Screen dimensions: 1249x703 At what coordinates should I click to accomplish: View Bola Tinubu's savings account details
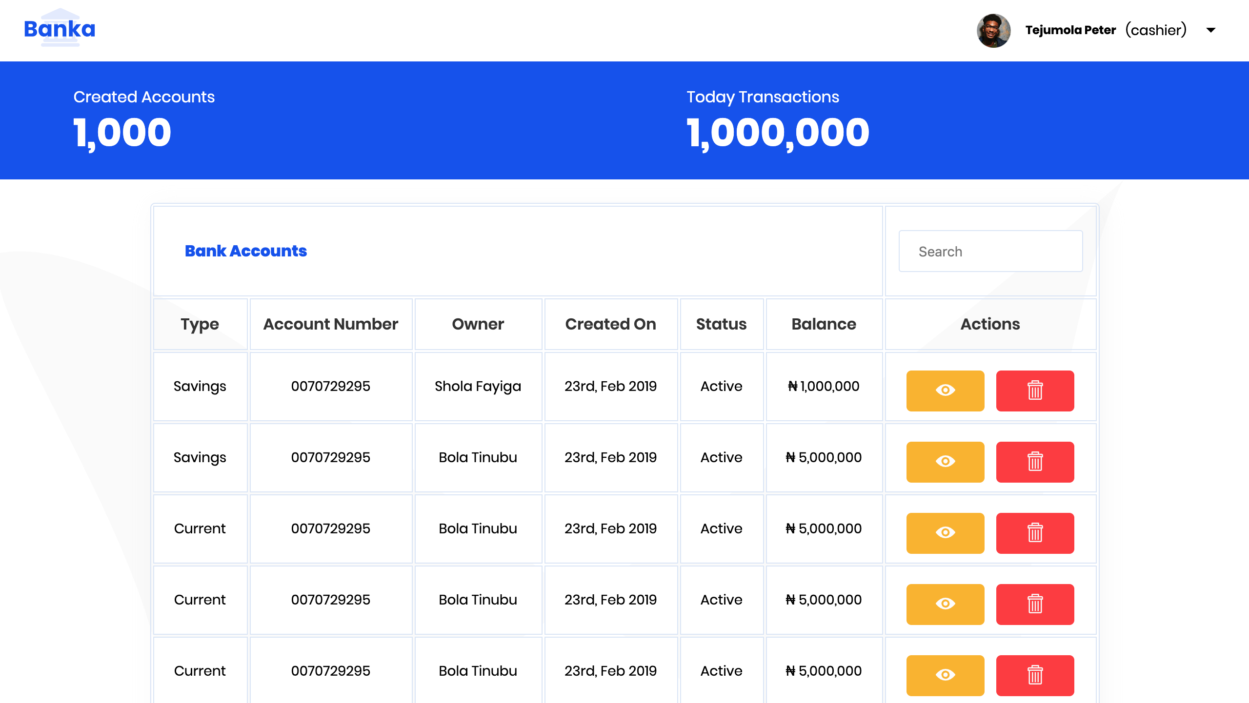pyautogui.click(x=945, y=462)
